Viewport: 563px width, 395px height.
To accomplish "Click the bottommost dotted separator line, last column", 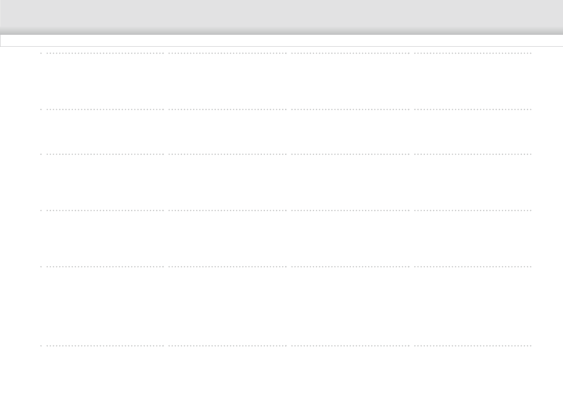I will [473, 346].
